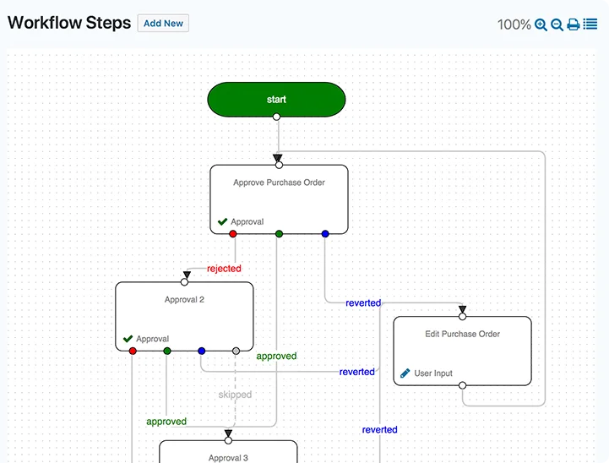Click green checkmark icon in Approval 2
The width and height of the screenshot is (609, 463).
(x=128, y=339)
